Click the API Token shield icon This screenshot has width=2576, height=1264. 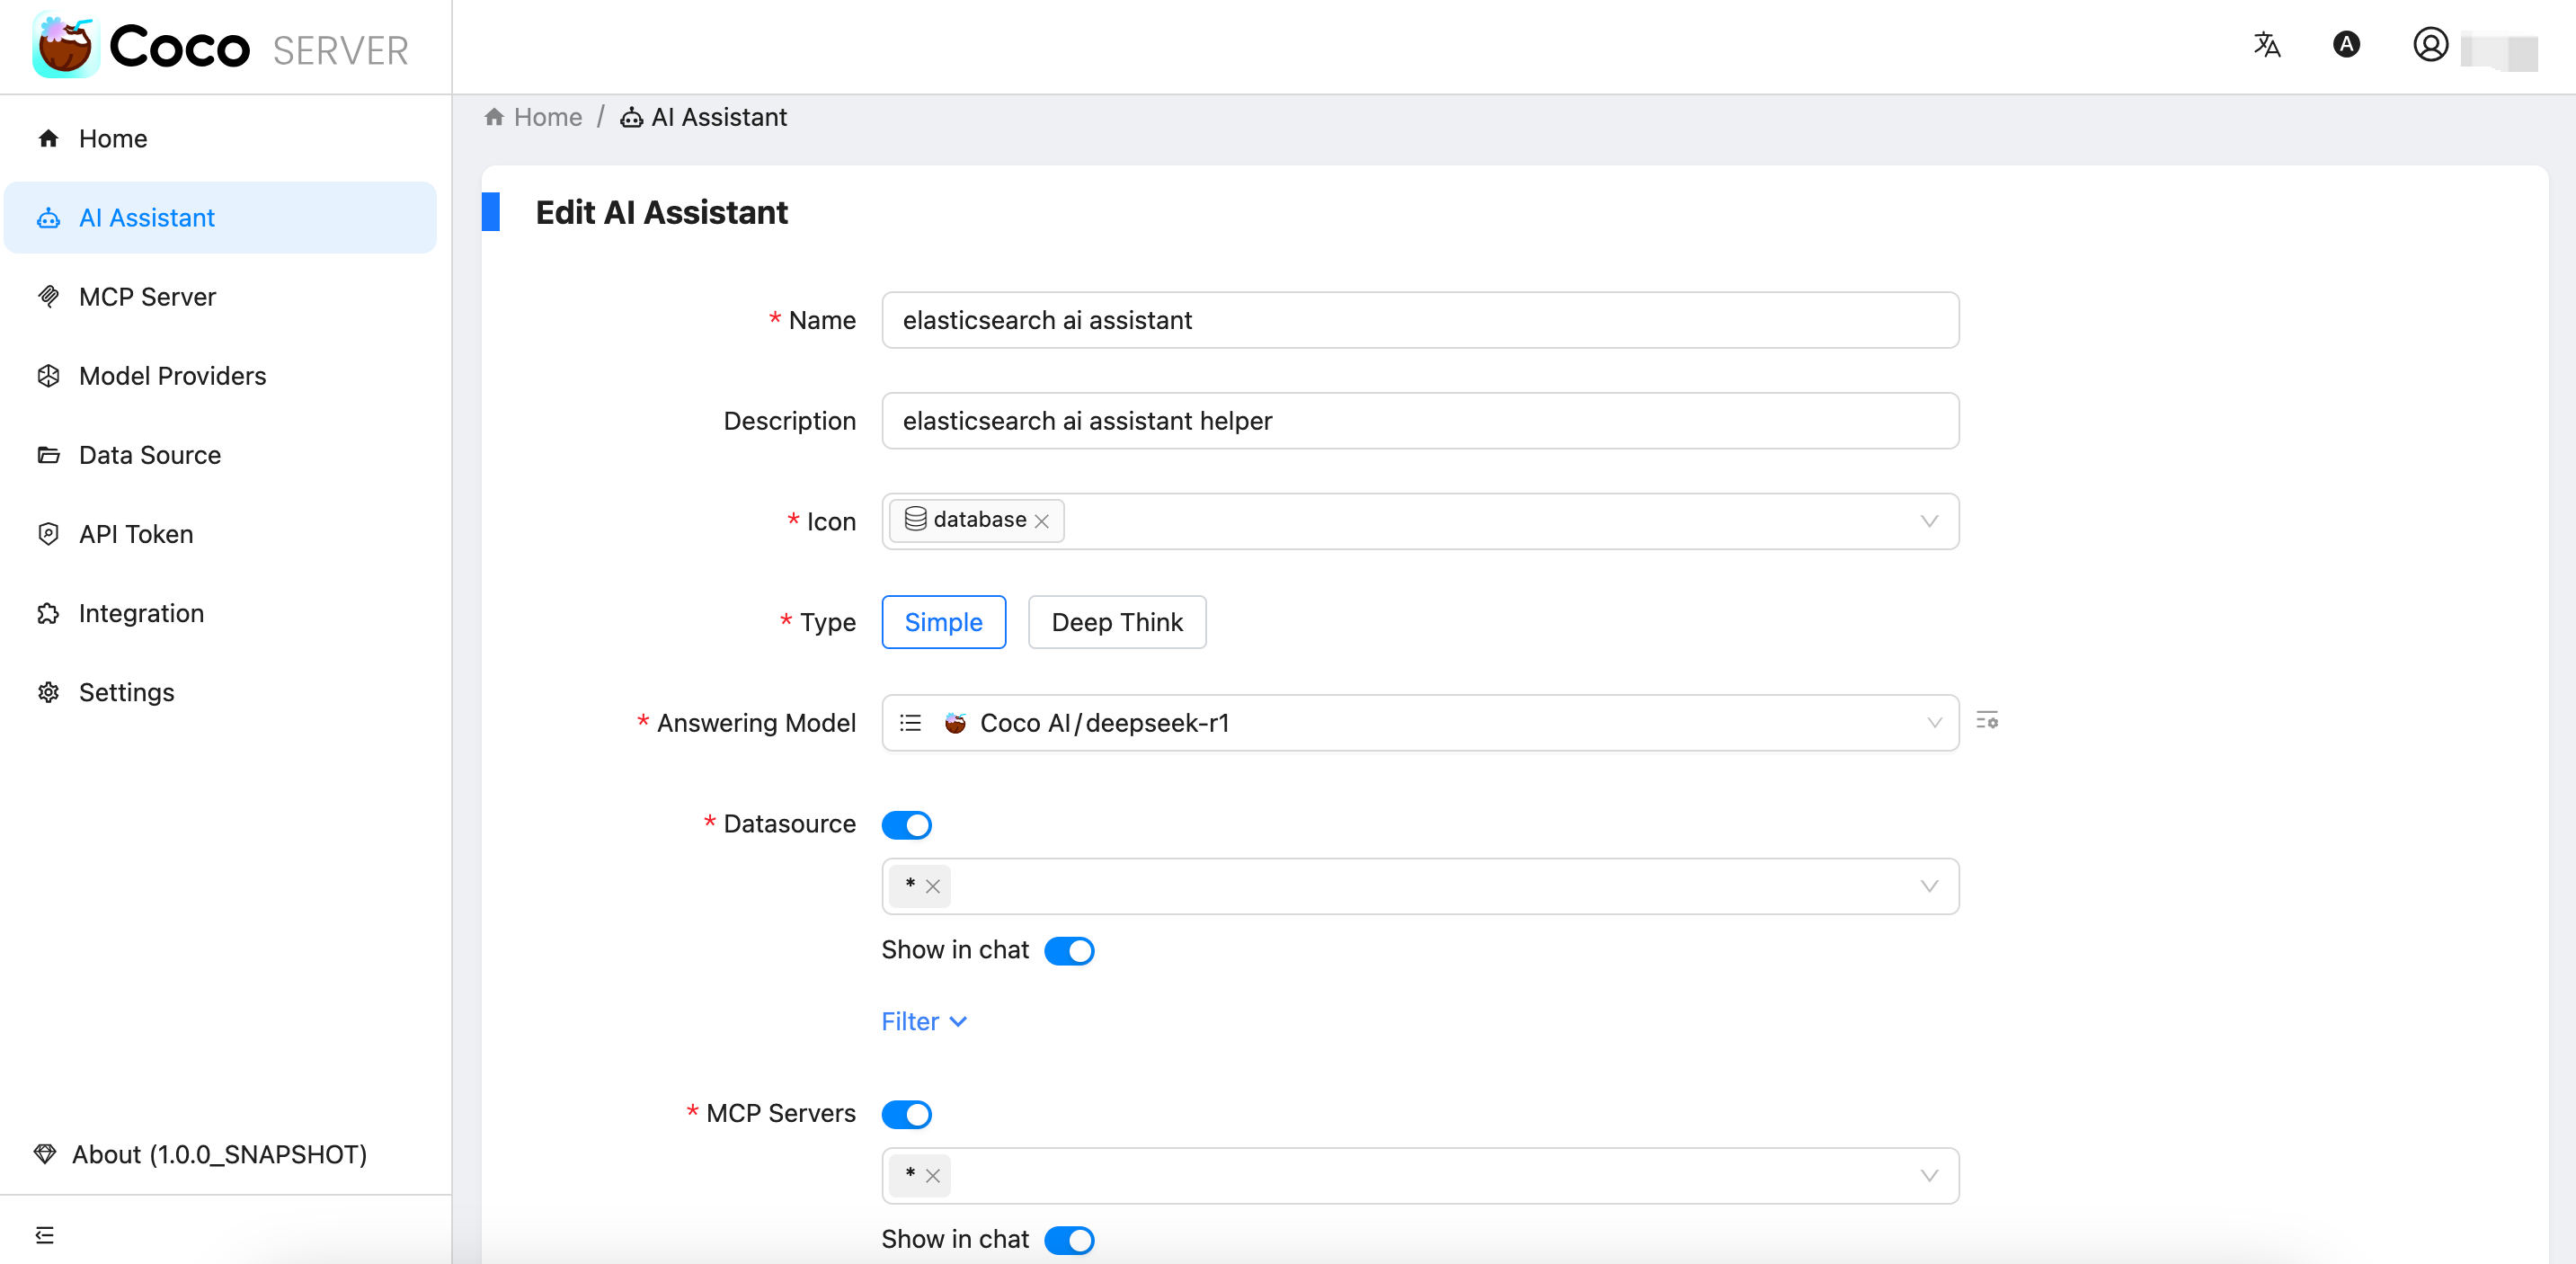[48, 534]
